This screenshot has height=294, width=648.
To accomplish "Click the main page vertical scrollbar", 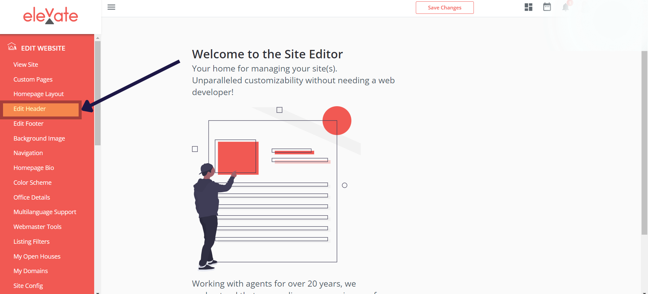I will [644, 142].
